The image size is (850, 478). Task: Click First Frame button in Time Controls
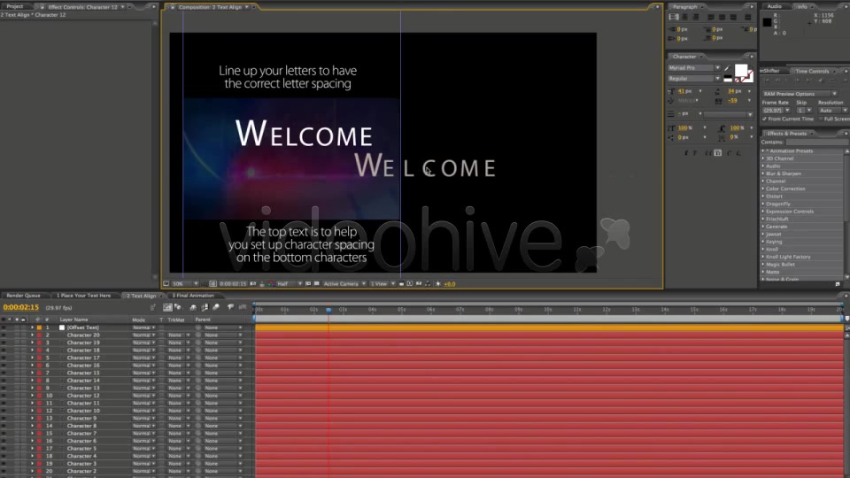[767, 81]
